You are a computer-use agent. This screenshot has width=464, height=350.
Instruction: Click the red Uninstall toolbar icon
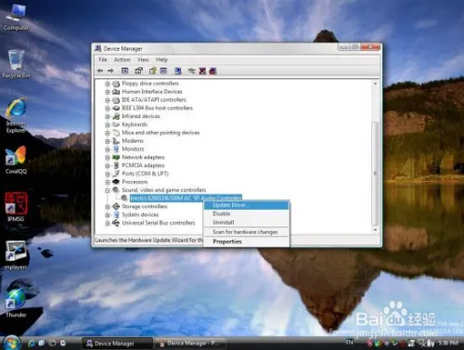[202, 71]
